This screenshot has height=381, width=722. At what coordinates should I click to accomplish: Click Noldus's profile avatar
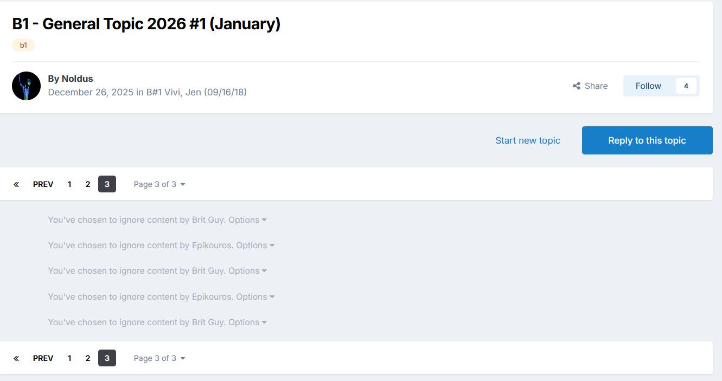click(26, 86)
